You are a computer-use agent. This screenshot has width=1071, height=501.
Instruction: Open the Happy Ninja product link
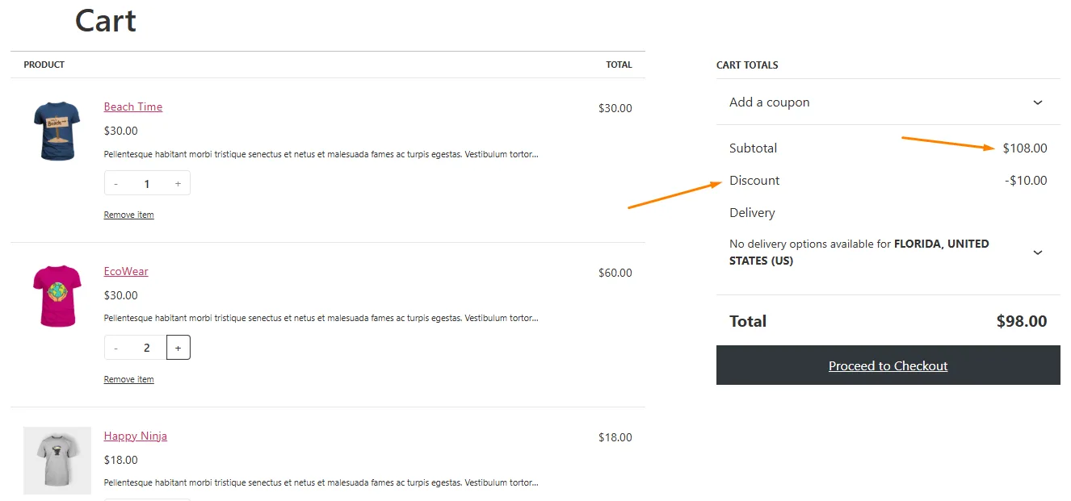point(136,436)
